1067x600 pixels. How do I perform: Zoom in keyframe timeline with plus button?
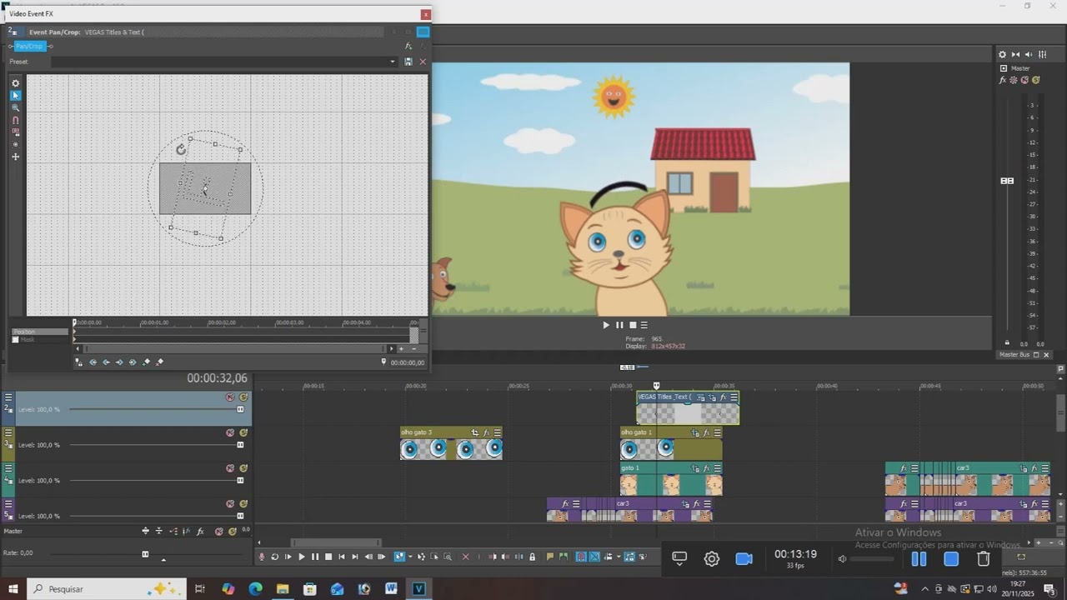pos(401,349)
